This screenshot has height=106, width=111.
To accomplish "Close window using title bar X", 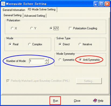I will click(x=107, y=4).
